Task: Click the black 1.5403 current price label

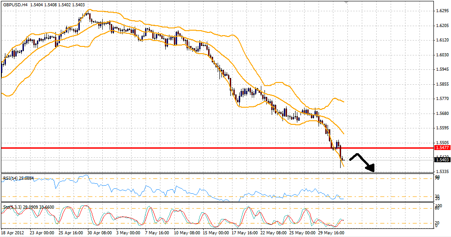Action: pyautogui.click(x=442, y=160)
